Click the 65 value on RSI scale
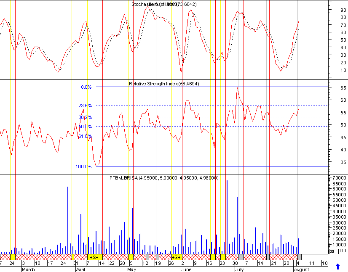 tap(343, 88)
